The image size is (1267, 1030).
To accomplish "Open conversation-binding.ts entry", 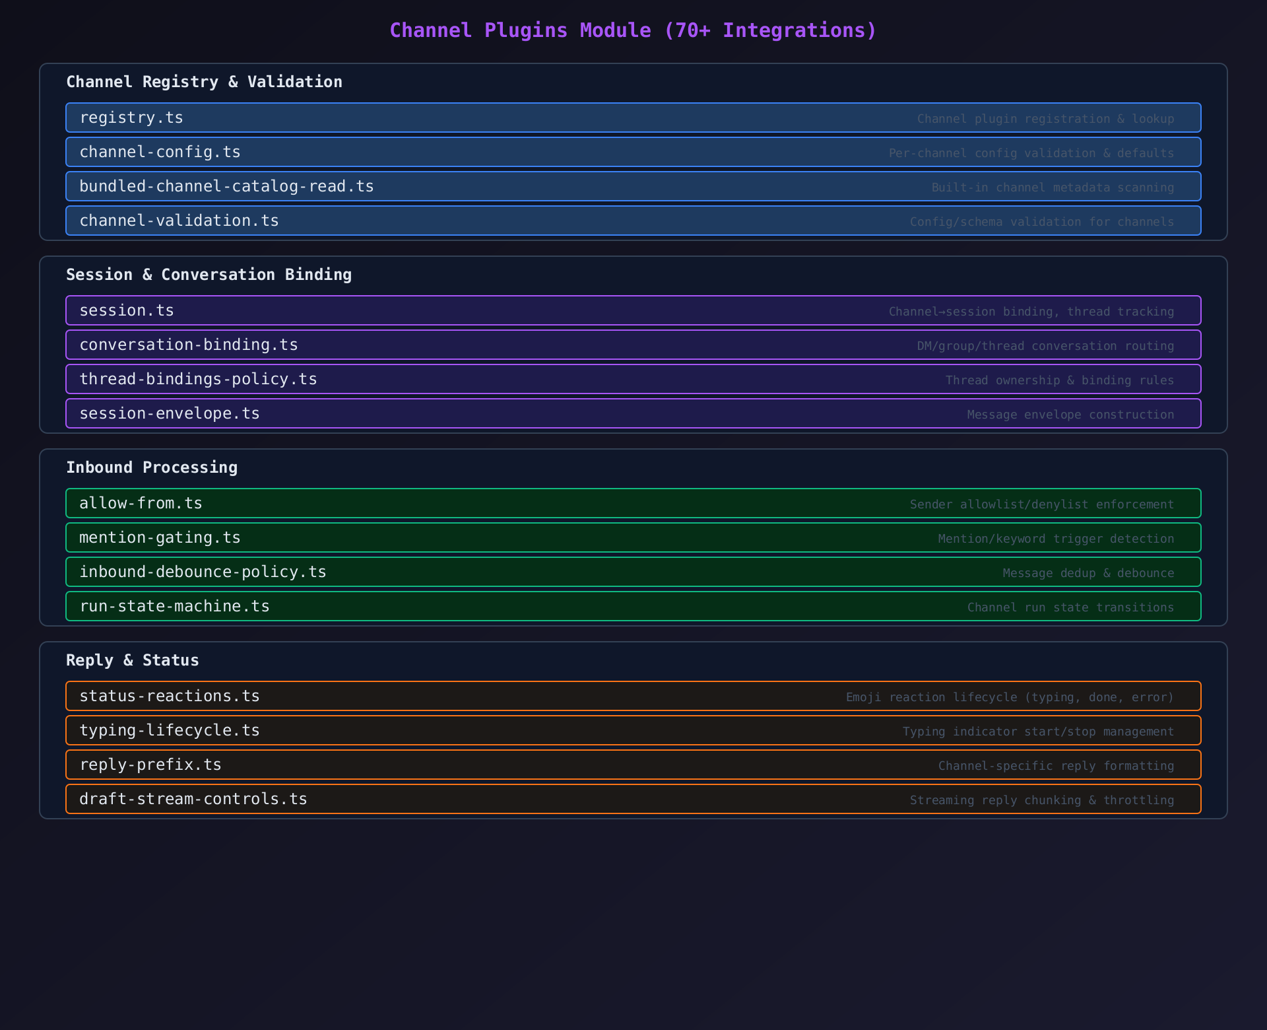I will (633, 345).
